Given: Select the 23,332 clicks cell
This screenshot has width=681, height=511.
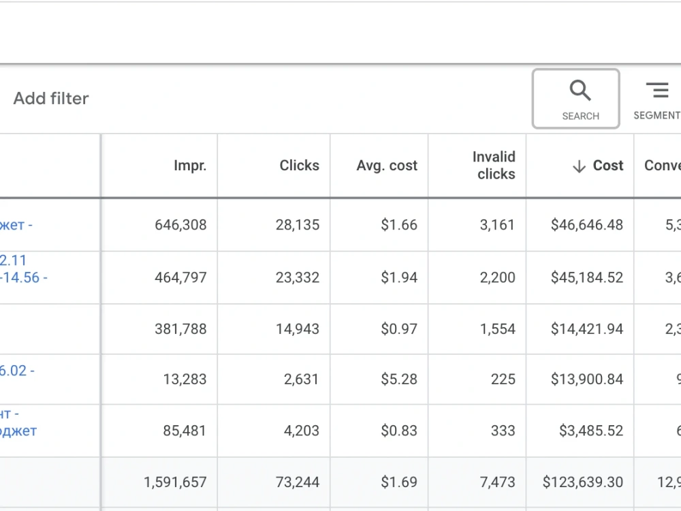Looking at the screenshot, I should [x=298, y=278].
